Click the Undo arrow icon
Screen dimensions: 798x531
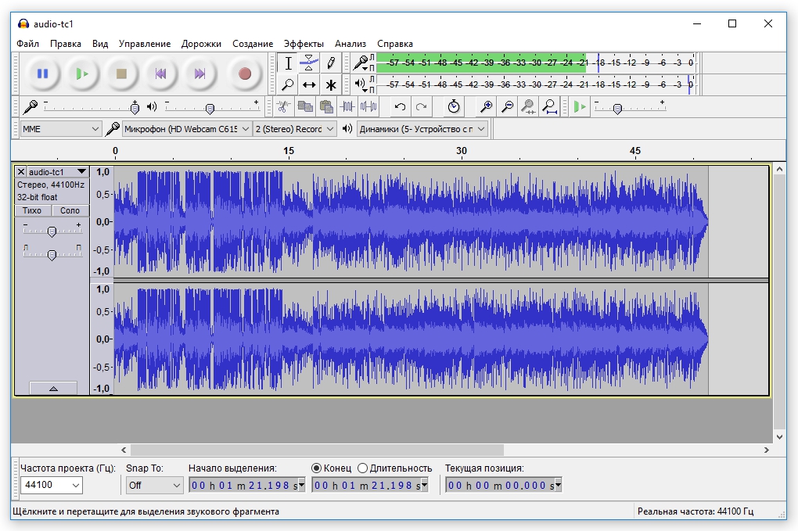(x=401, y=107)
